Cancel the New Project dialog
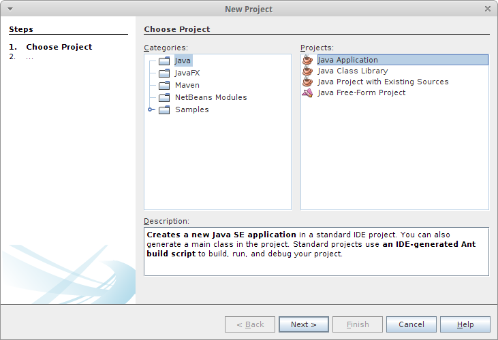 pos(411,324)
